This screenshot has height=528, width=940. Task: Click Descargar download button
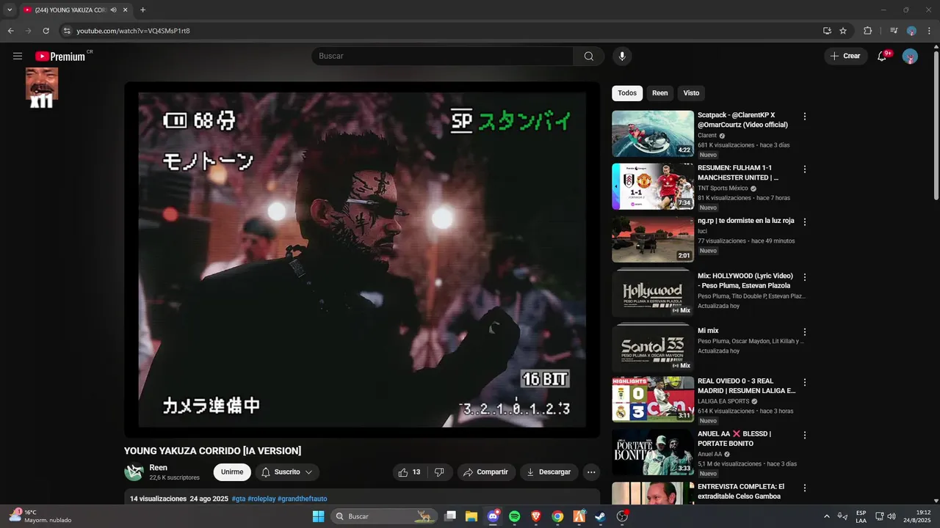549,472
